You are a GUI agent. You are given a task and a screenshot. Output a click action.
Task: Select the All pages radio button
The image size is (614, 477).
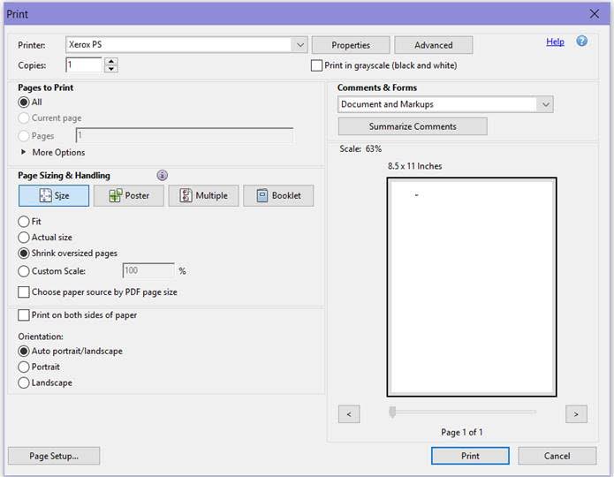[24, 102]
